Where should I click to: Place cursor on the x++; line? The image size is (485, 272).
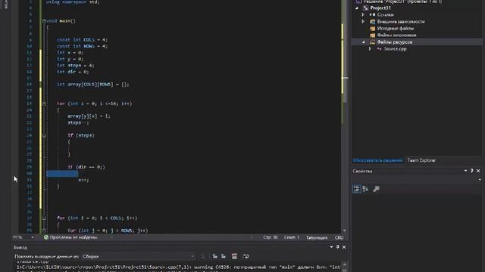point(83,180)
